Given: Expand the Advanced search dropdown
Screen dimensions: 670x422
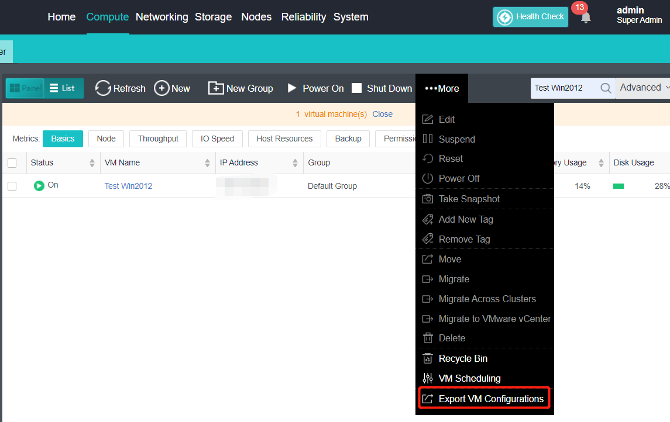Looking at the screenshot, I should tap(644, 88).
